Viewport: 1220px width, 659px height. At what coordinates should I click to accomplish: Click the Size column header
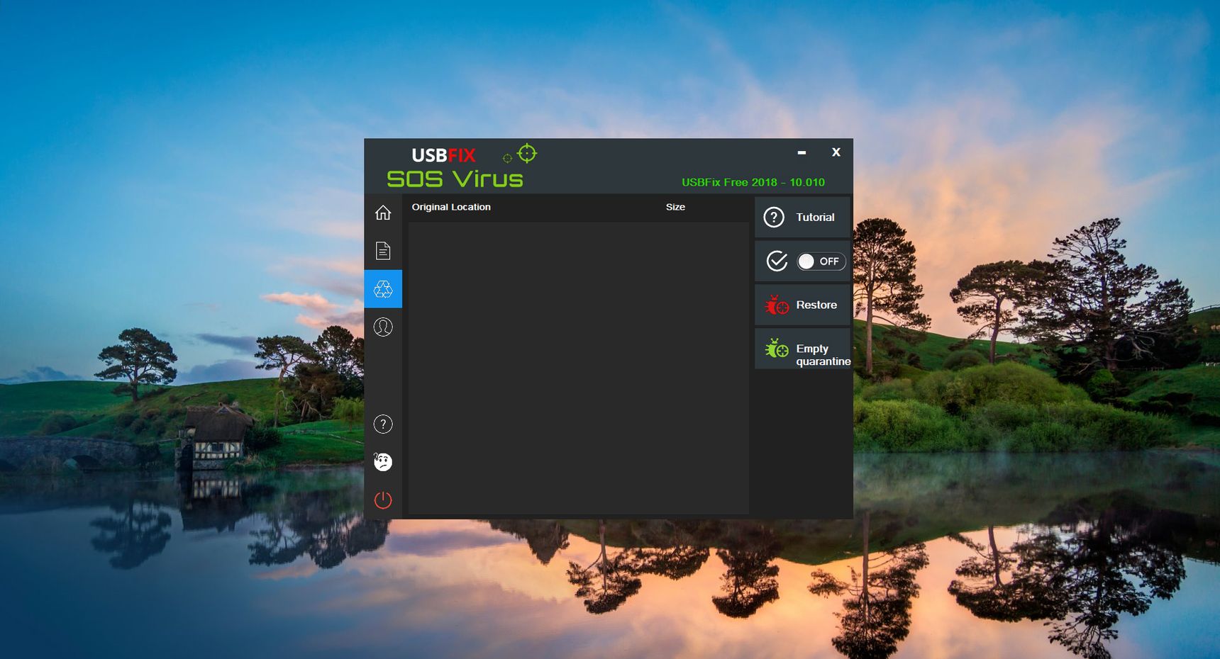pos(675,207)
